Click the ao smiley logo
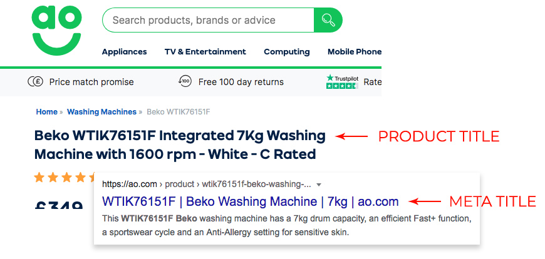545x259 pixels. [x=56, y=31]
